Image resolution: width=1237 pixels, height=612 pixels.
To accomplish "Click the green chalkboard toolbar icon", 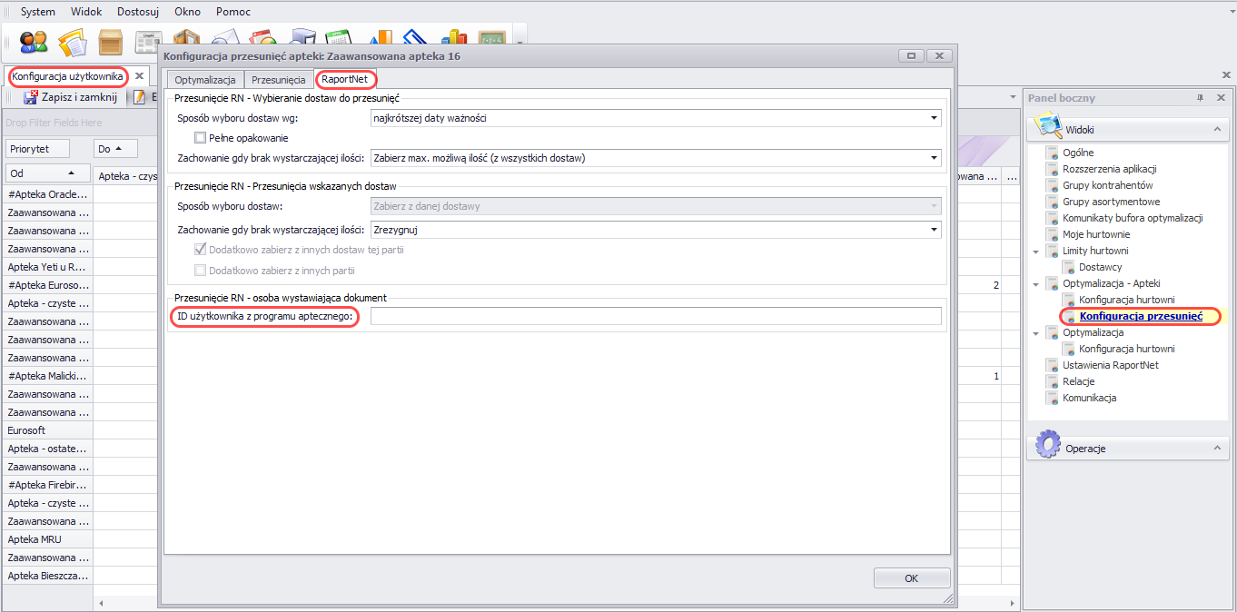I will click(x=491, y=41).
